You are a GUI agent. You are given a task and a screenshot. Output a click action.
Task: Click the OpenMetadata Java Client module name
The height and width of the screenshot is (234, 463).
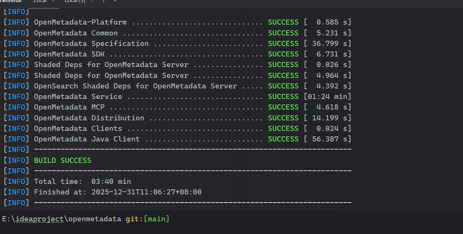(87, 139)
